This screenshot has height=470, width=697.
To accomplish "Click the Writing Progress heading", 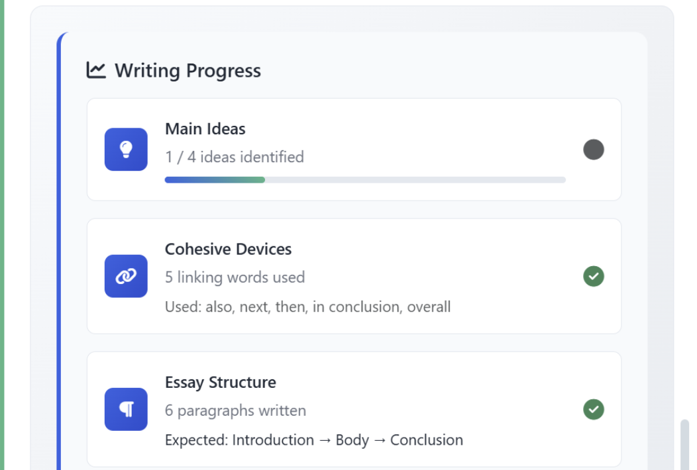I will (x=188, y=71).
